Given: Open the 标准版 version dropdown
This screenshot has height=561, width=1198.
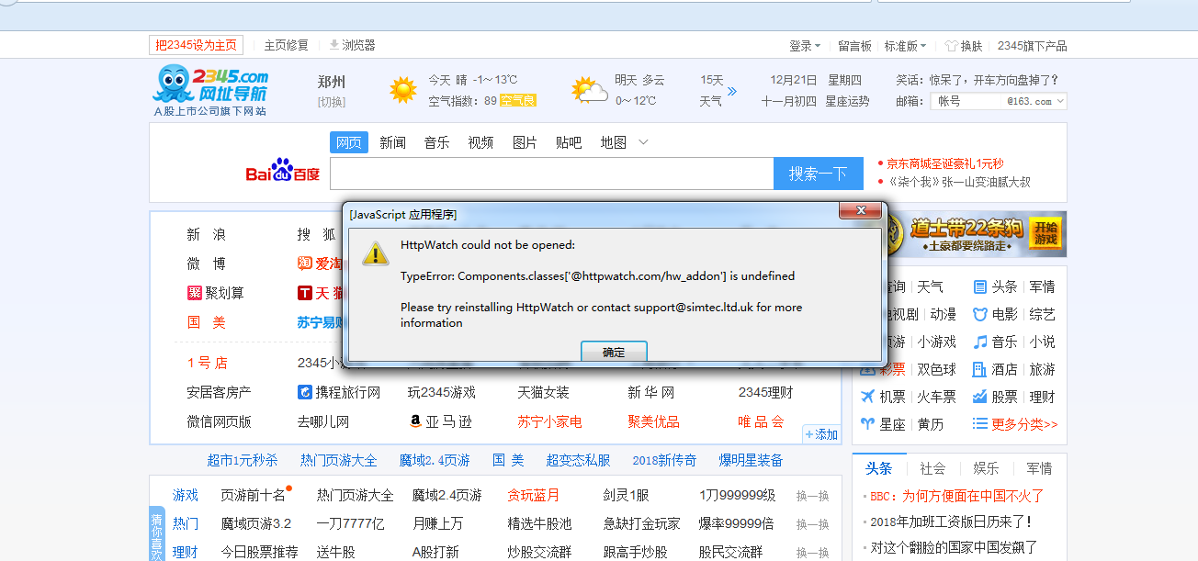Looking at the screenshot, I should coord(905,46).
